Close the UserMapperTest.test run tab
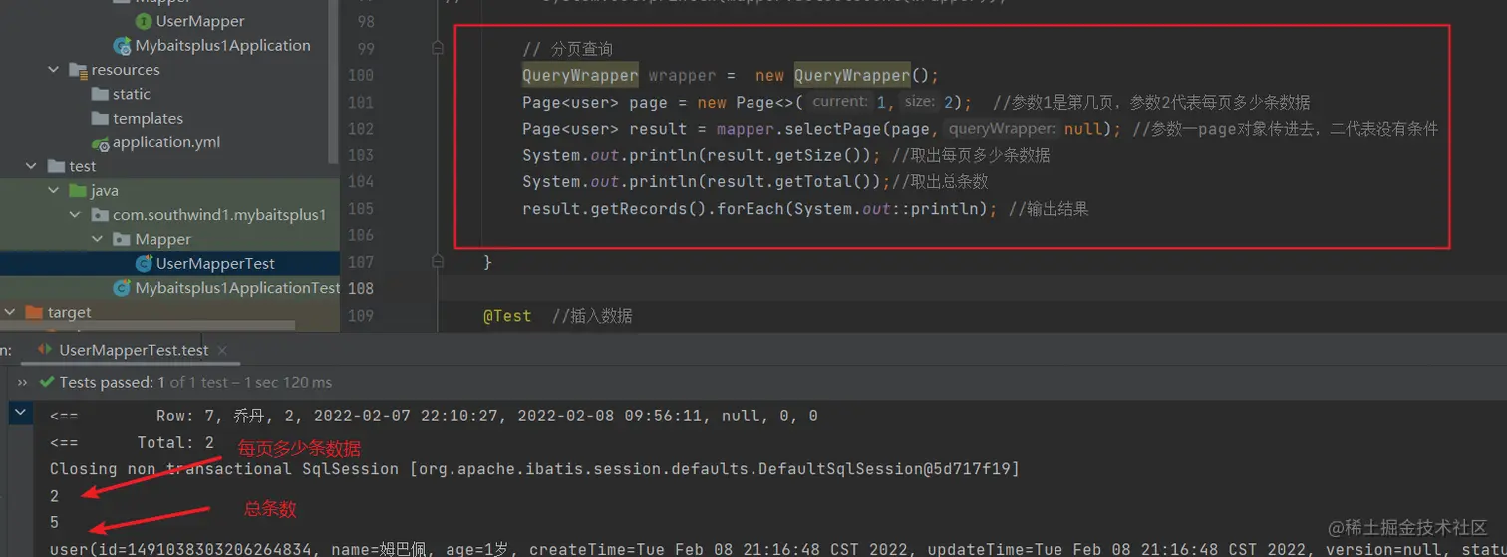Screen dimensions: 1507x557 coord(222,350)
